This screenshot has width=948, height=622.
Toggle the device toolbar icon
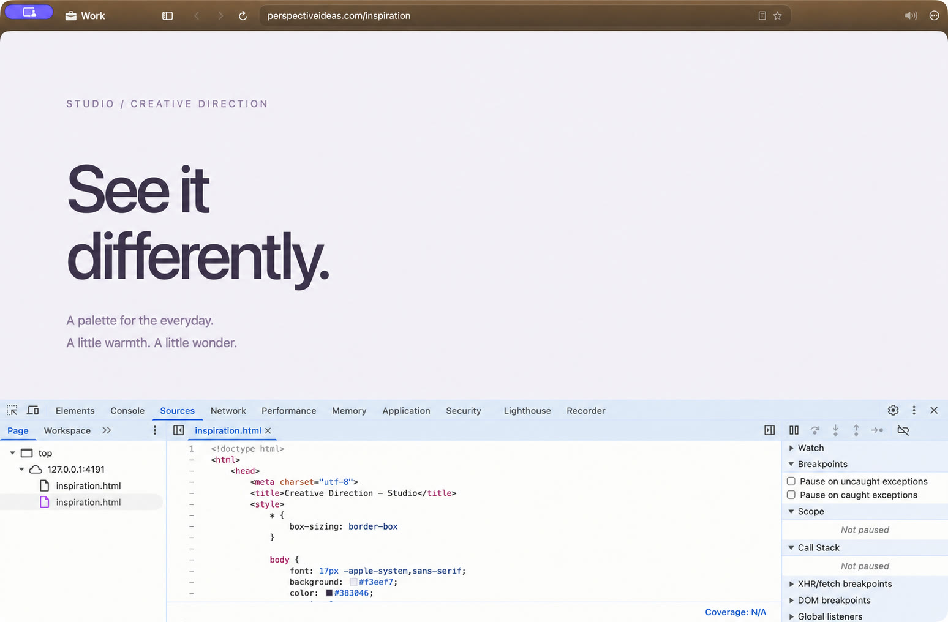pos(33,410)
